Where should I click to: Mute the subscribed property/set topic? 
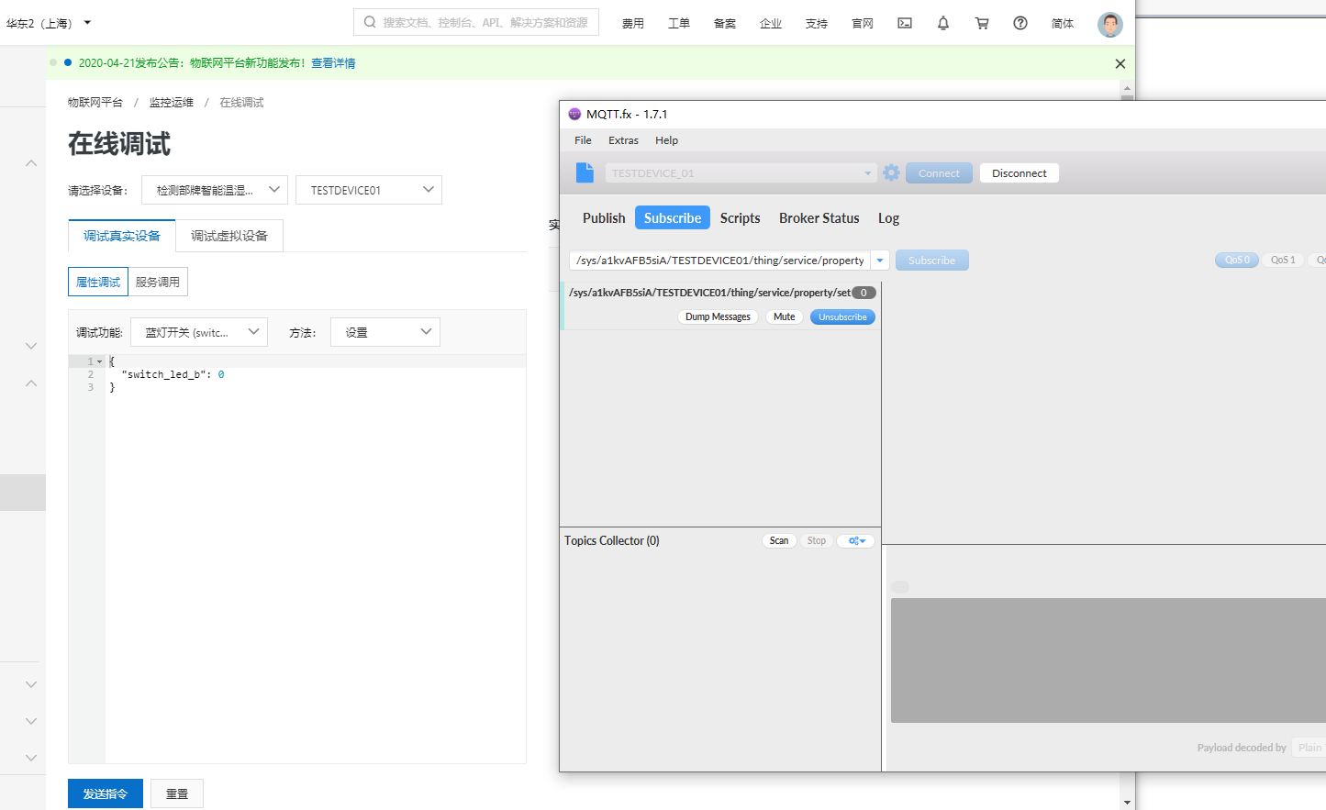click(785, 316)
